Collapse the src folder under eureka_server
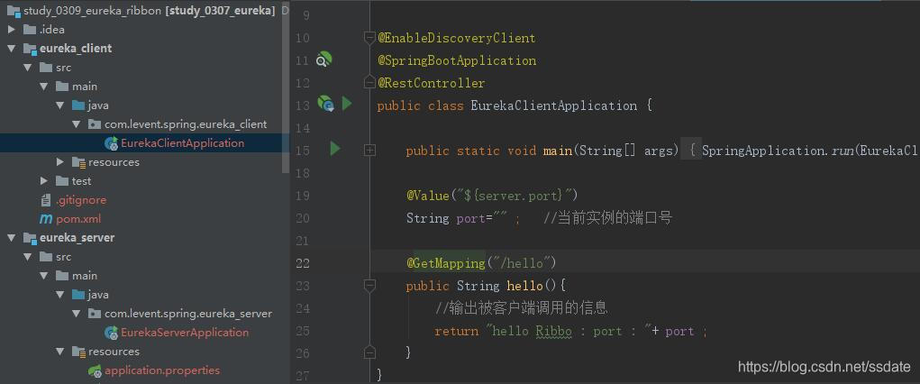Image resolution: width=920 pixels, height=384 pixels. point(28,257)
